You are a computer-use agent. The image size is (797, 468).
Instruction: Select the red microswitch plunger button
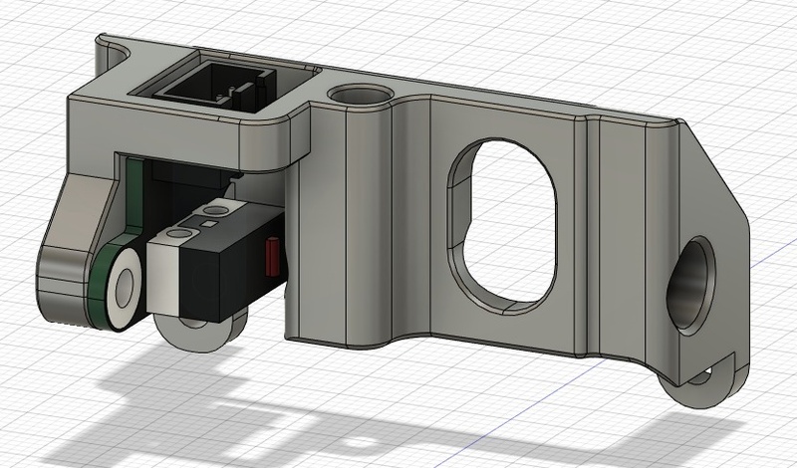click(272, 257)
